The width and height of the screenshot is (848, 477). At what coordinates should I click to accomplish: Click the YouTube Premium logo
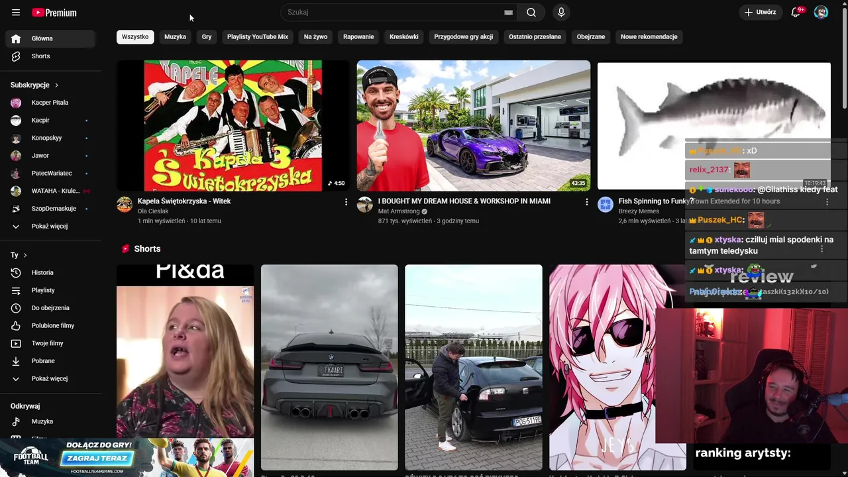point(54,13)
